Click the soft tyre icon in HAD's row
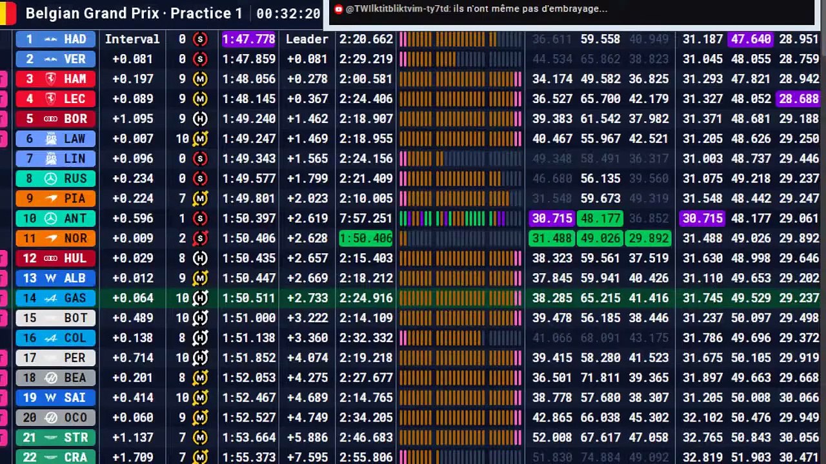826x464 pixels. [200, 39]
